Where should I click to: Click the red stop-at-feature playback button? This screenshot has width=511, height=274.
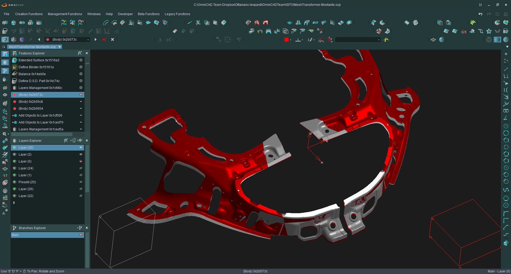[x=104, y=40]
